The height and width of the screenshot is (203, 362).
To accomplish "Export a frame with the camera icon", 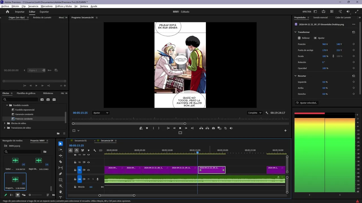I will tap(213, 128).
